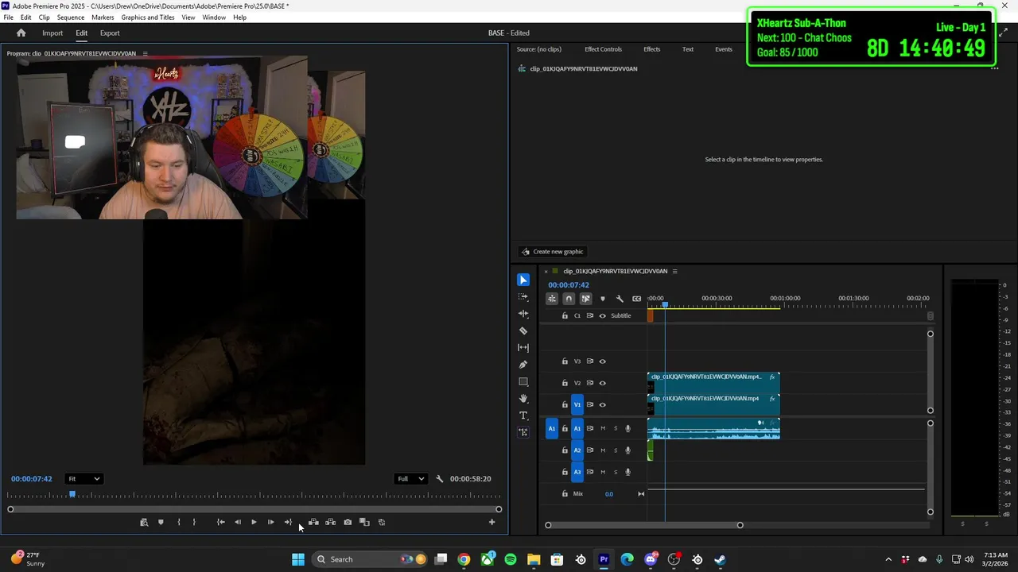1018x572 pixels.
Task: Choose the Type tool
Action: (523, 415)
